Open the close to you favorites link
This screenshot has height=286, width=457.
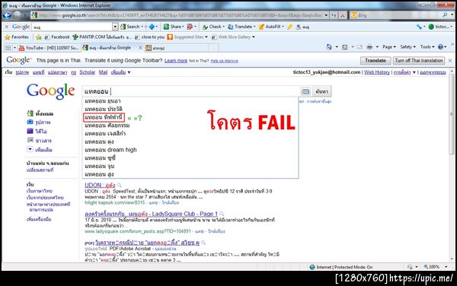(150, 37)
